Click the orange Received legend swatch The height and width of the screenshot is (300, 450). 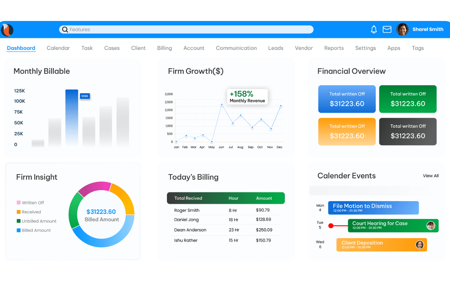pyautogui.click(x=19, y=212)
